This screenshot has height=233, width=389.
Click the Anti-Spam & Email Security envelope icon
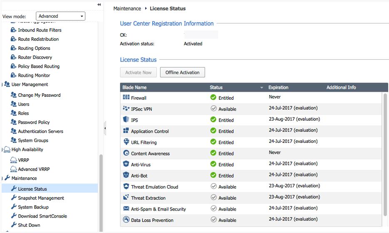(x=126, y=208)
